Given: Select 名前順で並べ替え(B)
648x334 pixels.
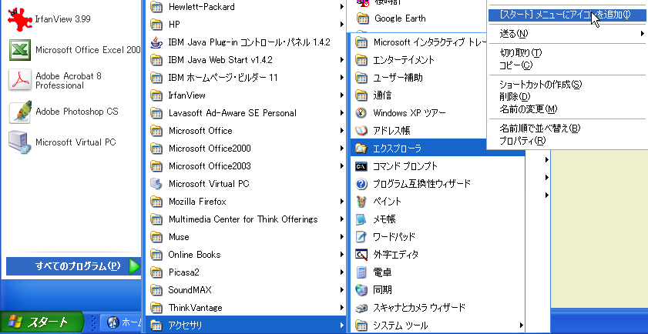Looking at the screenshot, I should click(x=540, y=129).
